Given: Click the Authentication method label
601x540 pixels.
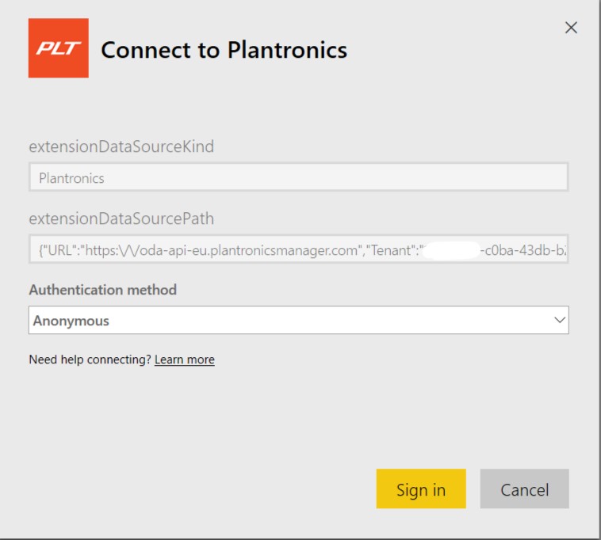Looking at the screenshot, I should (103, 290).
